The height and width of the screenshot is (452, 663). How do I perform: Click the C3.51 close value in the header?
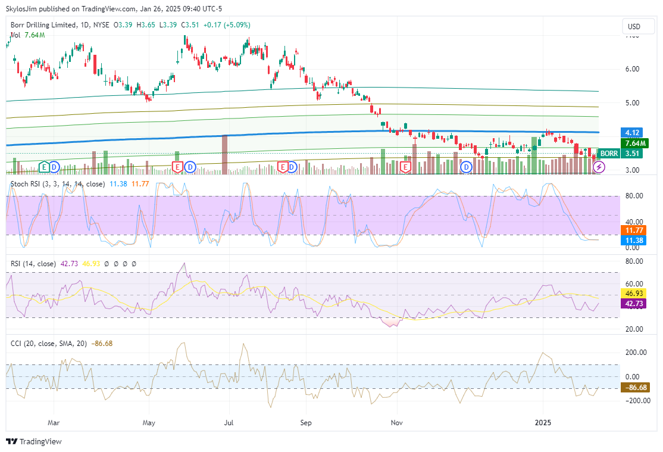click(x=190, y=25)
